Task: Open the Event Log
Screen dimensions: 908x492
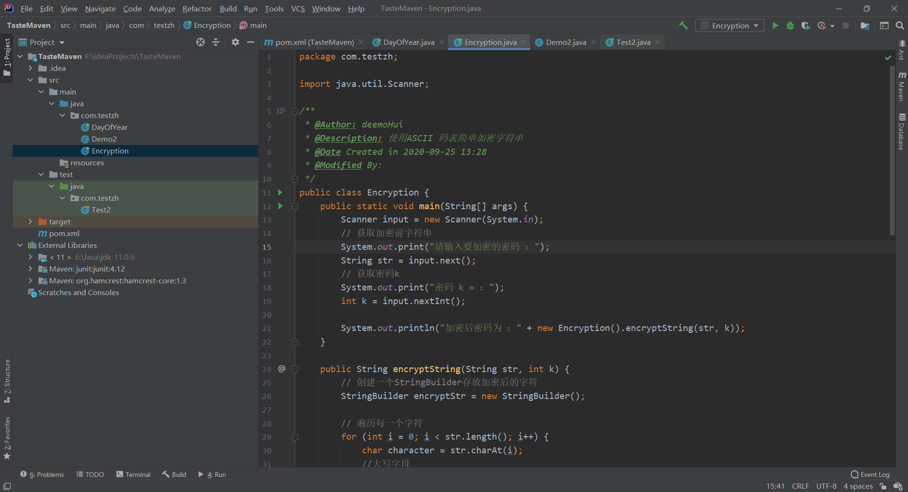Action: (x=870, y=474)
